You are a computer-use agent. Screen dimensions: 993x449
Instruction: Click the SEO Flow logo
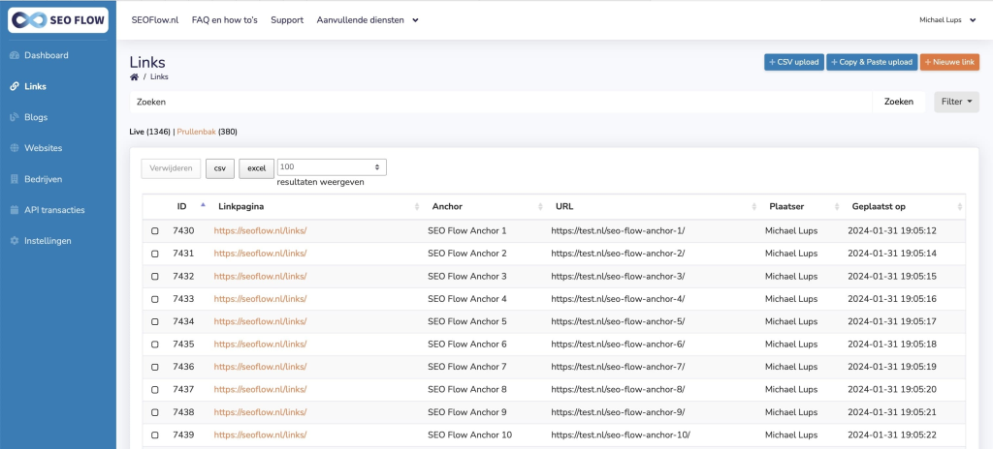57,20
